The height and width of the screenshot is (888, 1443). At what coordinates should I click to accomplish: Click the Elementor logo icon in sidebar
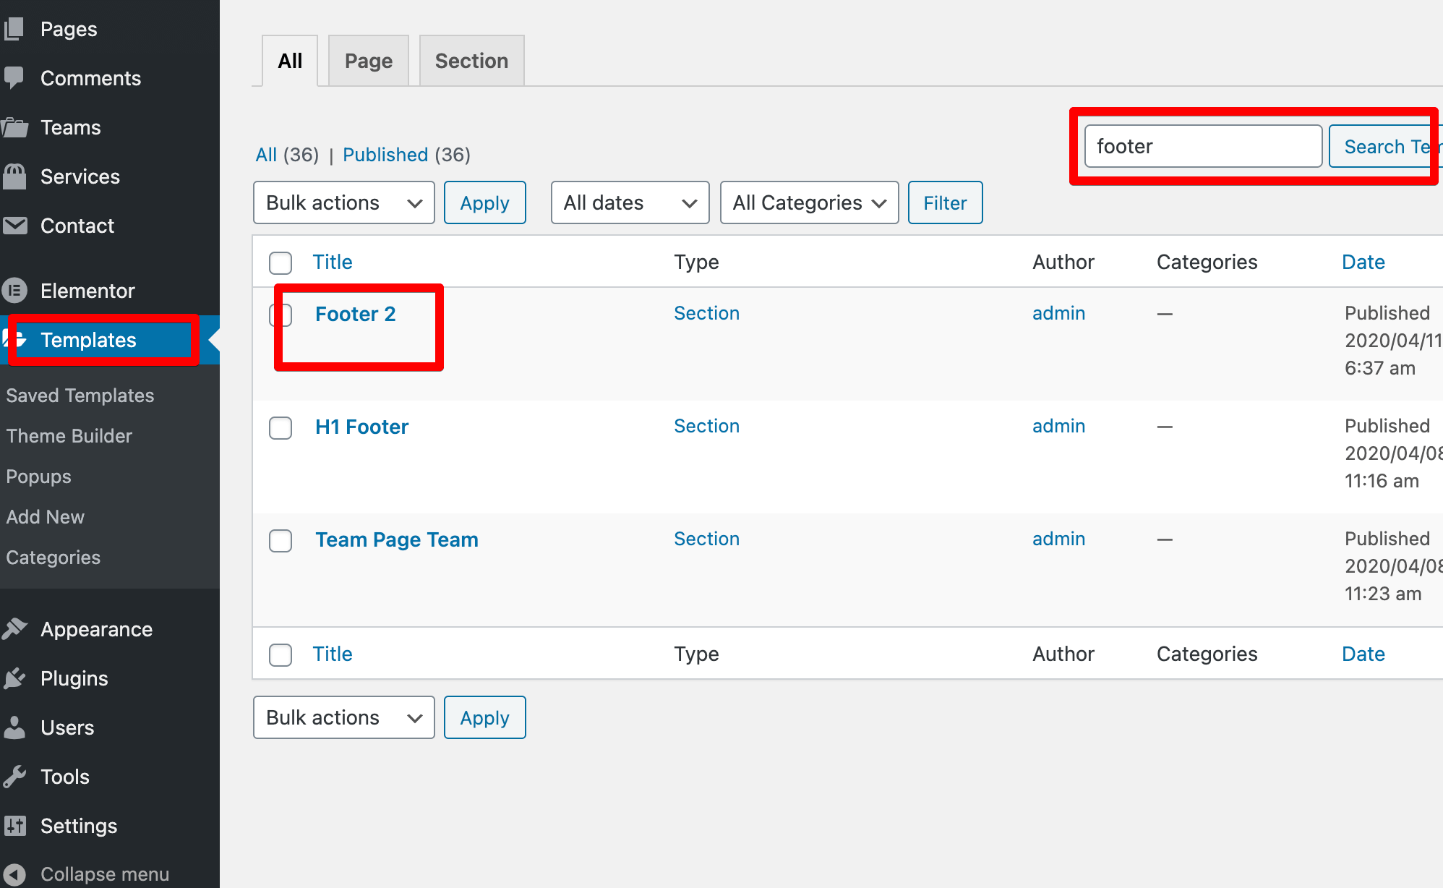click(x=14, y=291)
